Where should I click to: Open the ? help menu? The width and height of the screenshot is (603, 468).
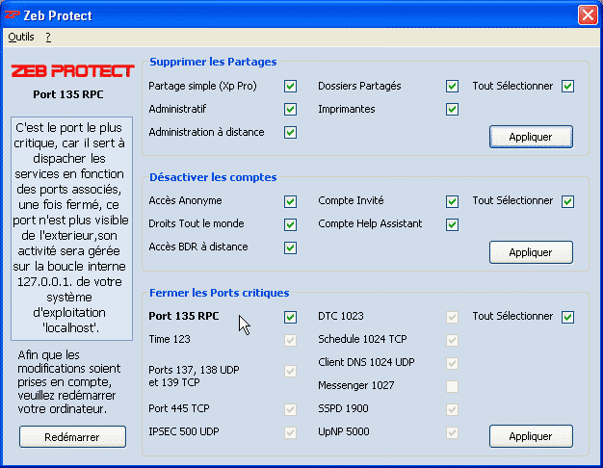(x=48, y=37)
